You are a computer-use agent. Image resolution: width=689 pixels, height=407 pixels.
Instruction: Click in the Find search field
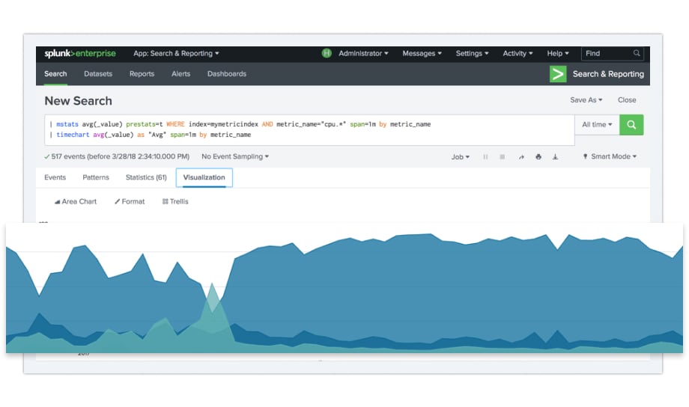tap(607, 54)
